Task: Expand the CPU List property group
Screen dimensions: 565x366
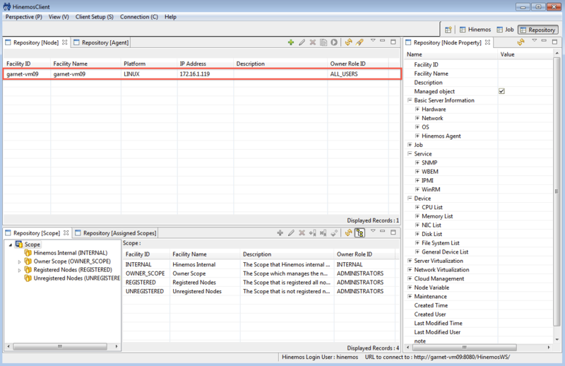Action: click(x=417, y=207)
